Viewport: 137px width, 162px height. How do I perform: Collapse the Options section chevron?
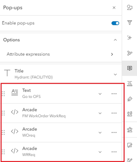tap(115, 40)
